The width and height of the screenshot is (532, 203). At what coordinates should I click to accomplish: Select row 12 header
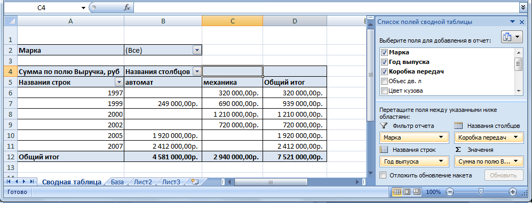click(10, 157)
